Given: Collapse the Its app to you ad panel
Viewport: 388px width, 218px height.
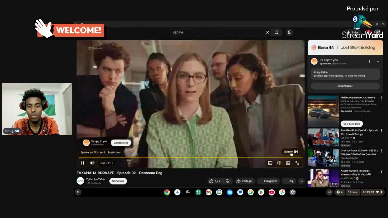Looking at the screenshot, I should coord(378,61).
